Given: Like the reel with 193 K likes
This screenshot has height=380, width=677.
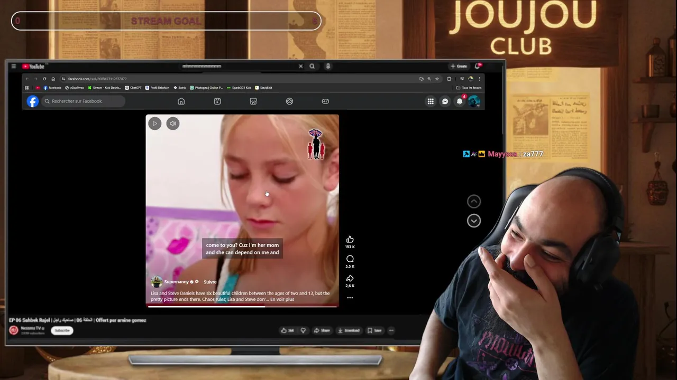Looking at the screenshot, I should point(350,240).
